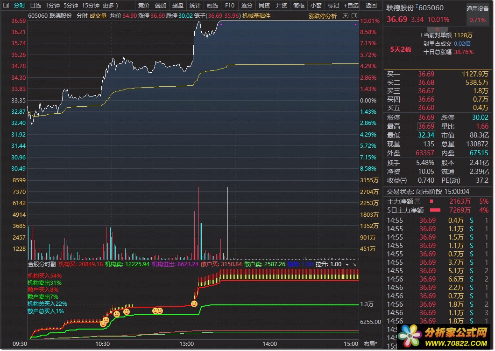The width and height of the screenshot is (495, 351).
Task: Add stock via +自选 button
Action: coord(351,5)
